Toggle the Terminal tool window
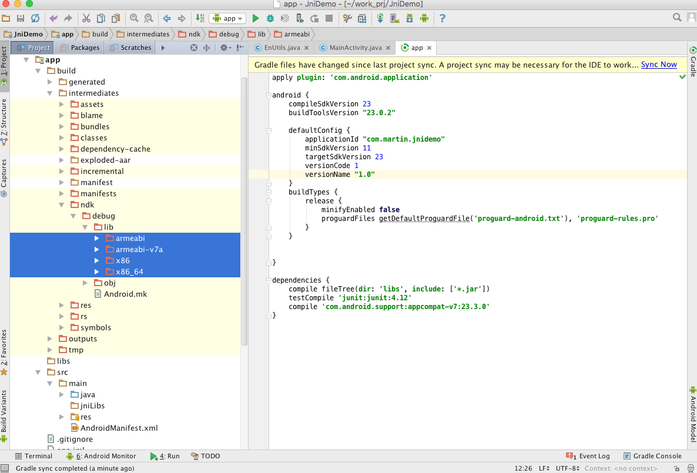Screen dimensions: 697x473 (33, 456)
